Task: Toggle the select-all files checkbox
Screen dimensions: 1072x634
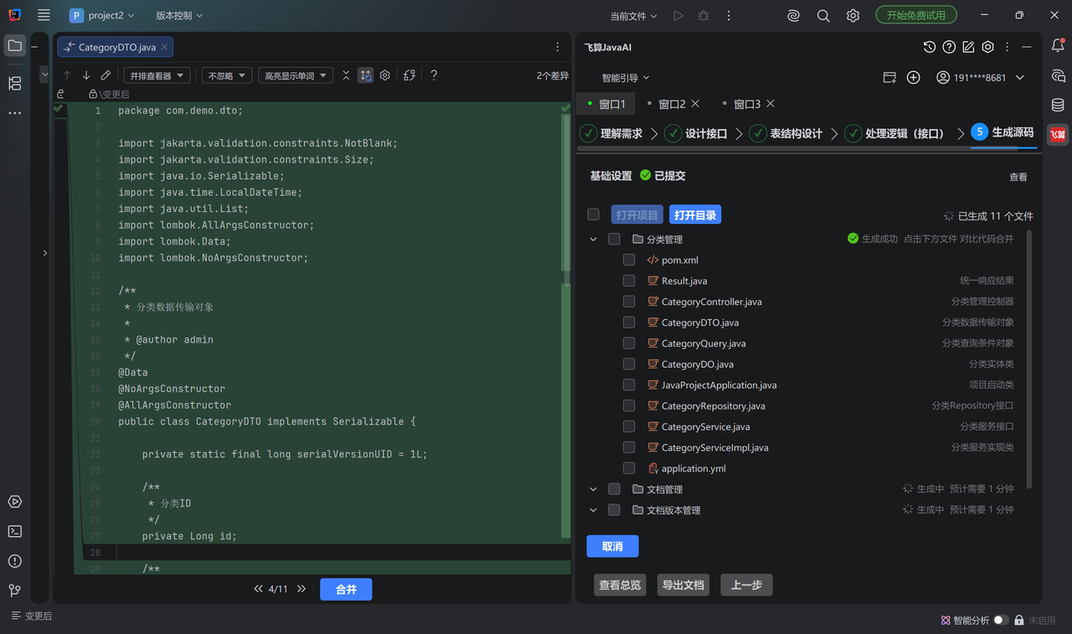Action: click(593, 214)
